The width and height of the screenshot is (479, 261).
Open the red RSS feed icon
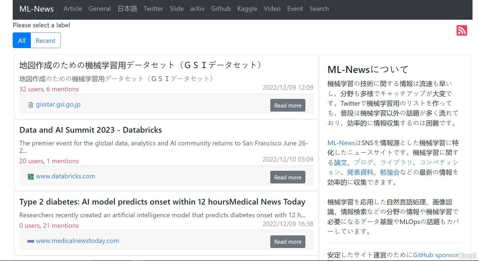coord(461,31)
